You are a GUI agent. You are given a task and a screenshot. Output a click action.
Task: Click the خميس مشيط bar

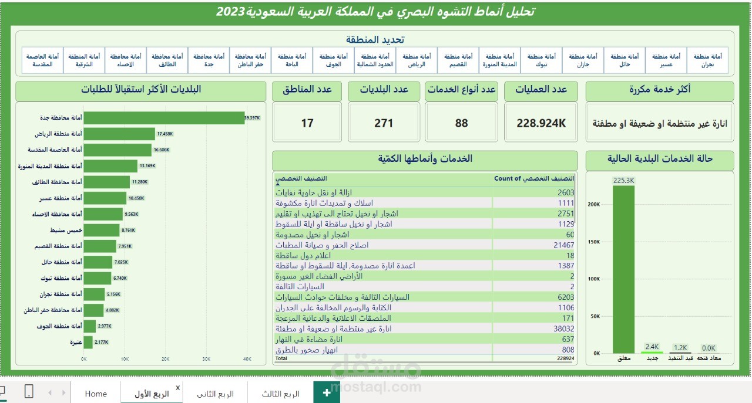click(102, 230)
